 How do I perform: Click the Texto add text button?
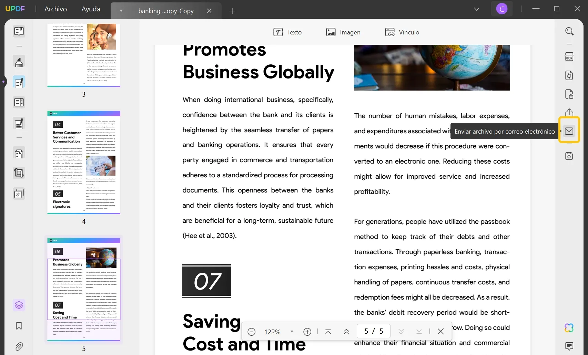tap(287, 32)
